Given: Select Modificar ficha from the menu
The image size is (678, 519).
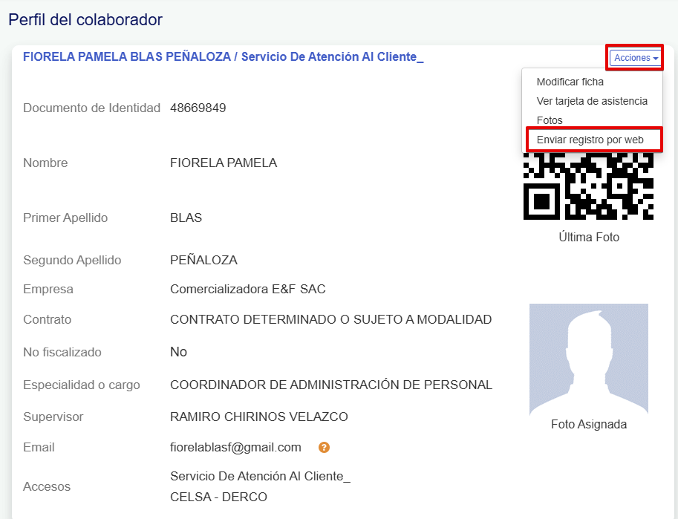Looking at the screenshot, I should tap(570, 82).
